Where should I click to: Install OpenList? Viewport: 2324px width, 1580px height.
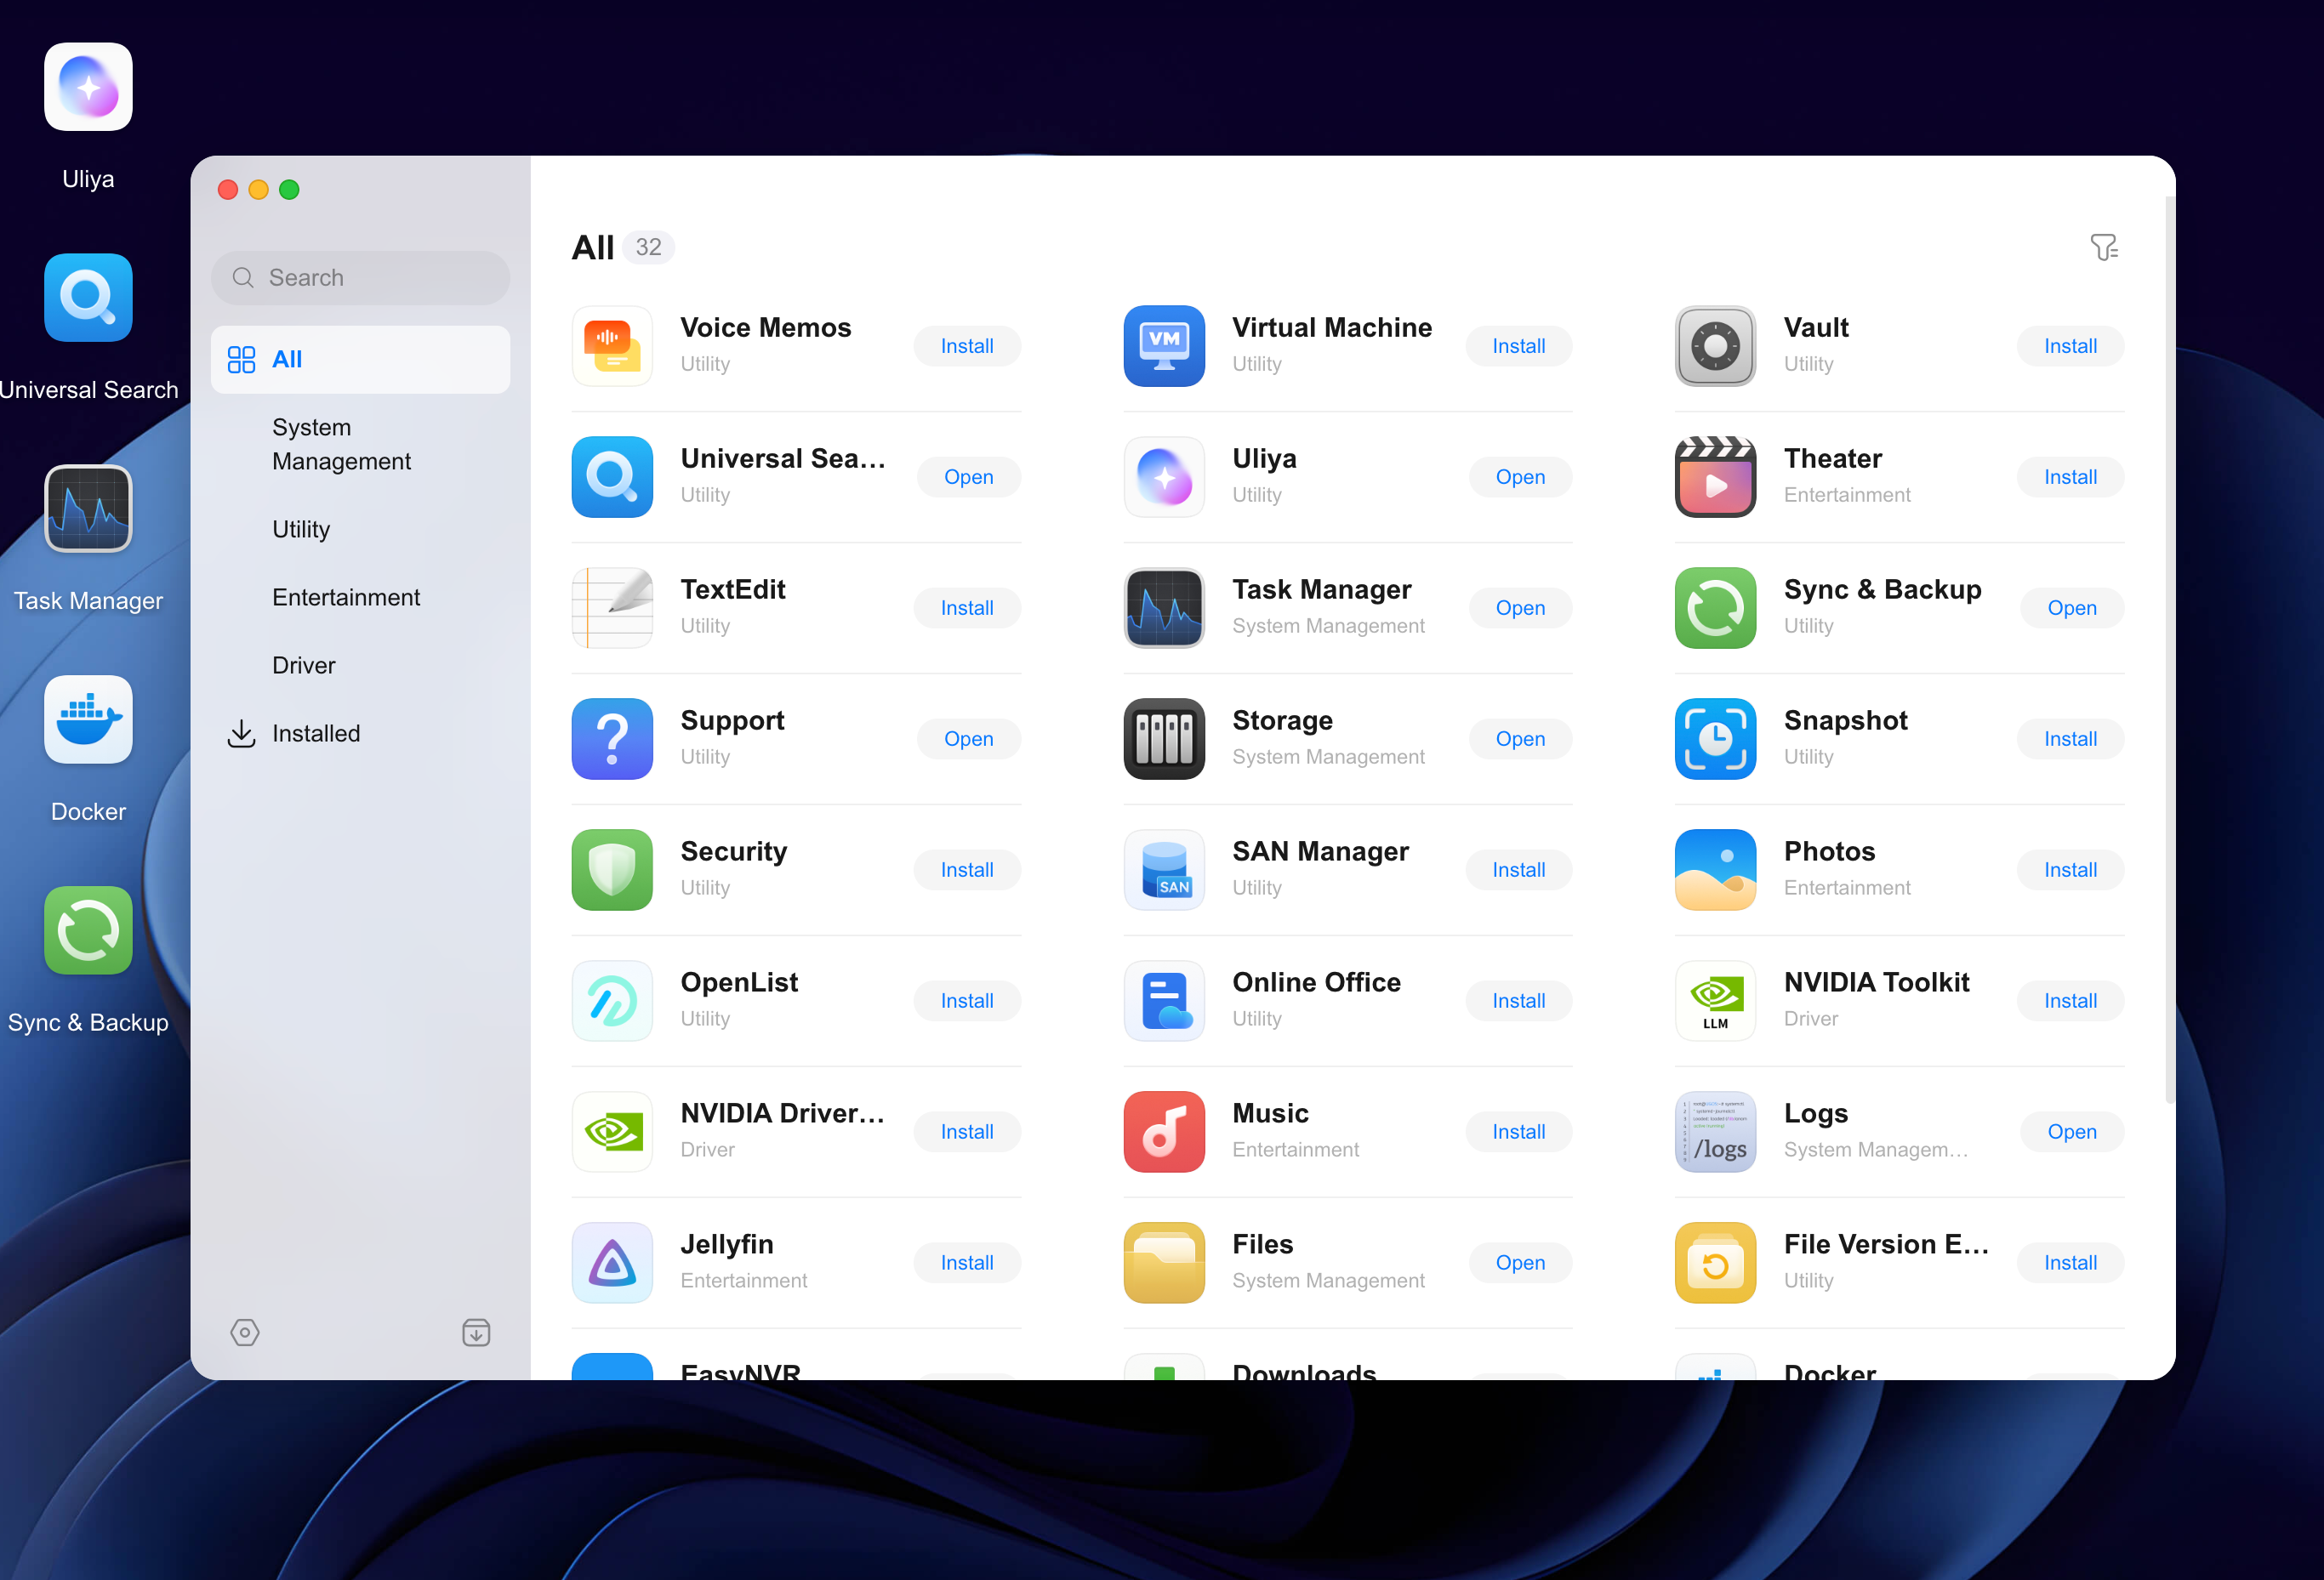pos(967,1000)
